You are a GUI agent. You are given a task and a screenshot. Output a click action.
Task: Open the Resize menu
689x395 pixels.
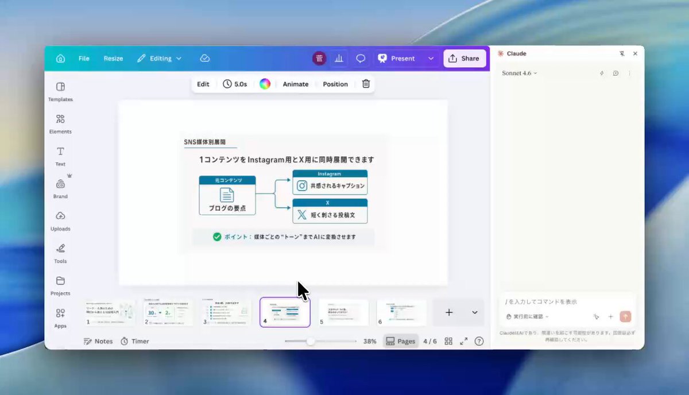pos(113,59)
